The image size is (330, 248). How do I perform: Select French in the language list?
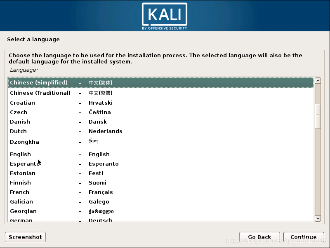coord(161,192)
